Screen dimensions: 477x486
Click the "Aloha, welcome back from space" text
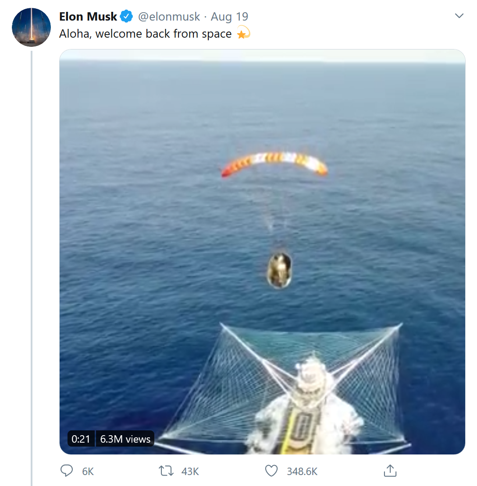coord(145,34)
